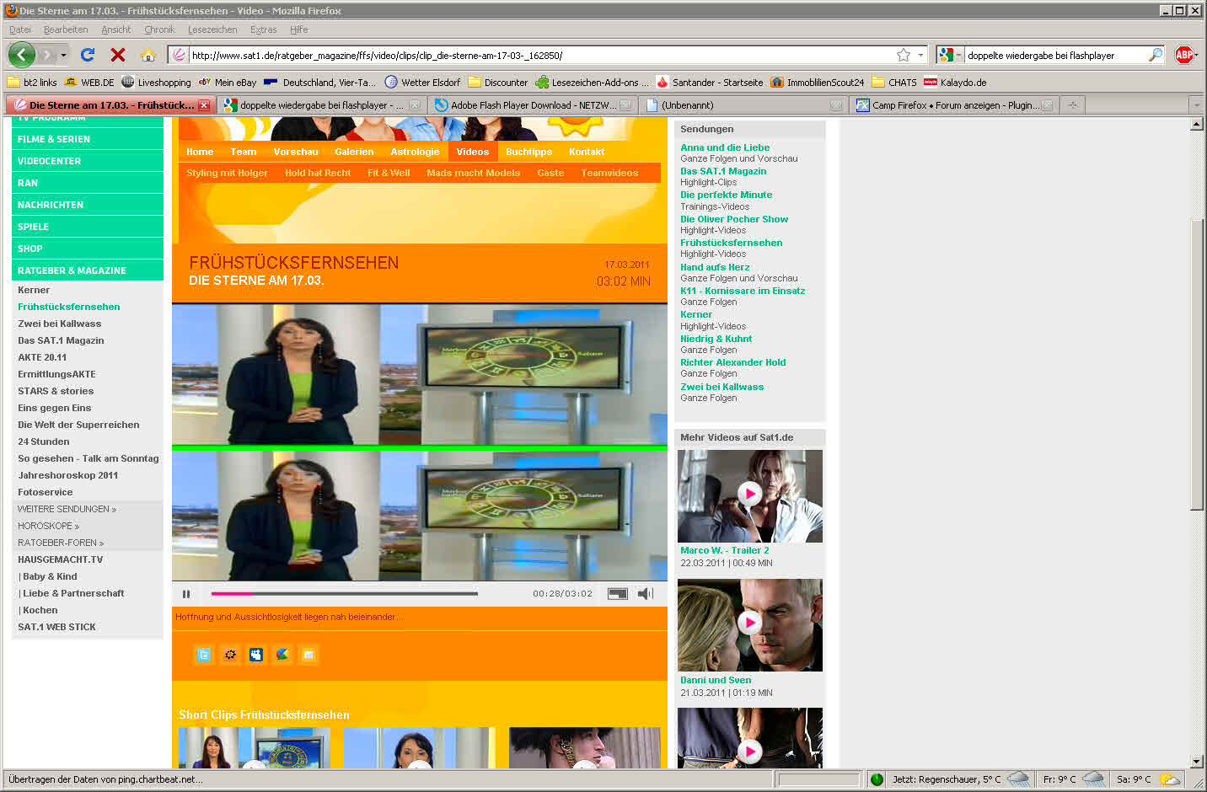Viewport: 1207px width, 792px height.
Task: Reload the page with the toolbar button
Action: [88, 55]
